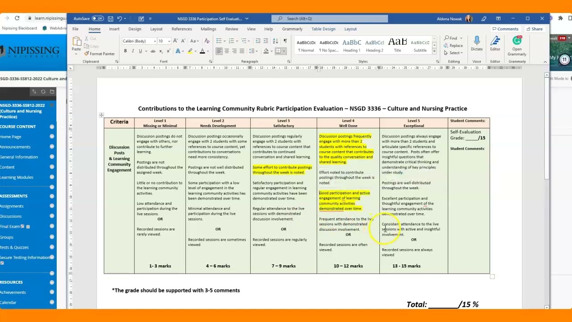Screen dimensions: 572x322
Task: Toggle the Show/Hide paragraph marks icon
Action: tap(285, 41)
